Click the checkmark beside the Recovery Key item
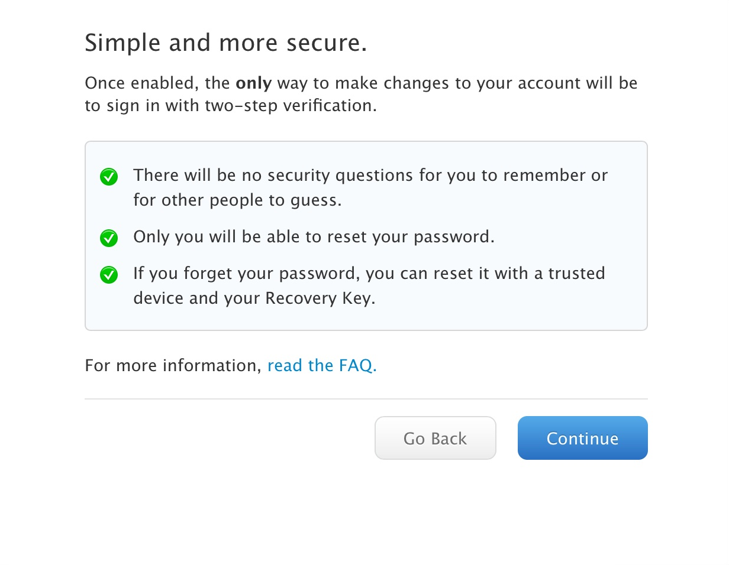 (x=109, y=275)
